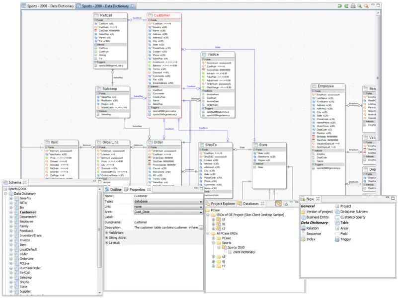This screenshot has width=400, height=298.
Task: Select Employee in the Schema tree
Action: coord(26,222)
